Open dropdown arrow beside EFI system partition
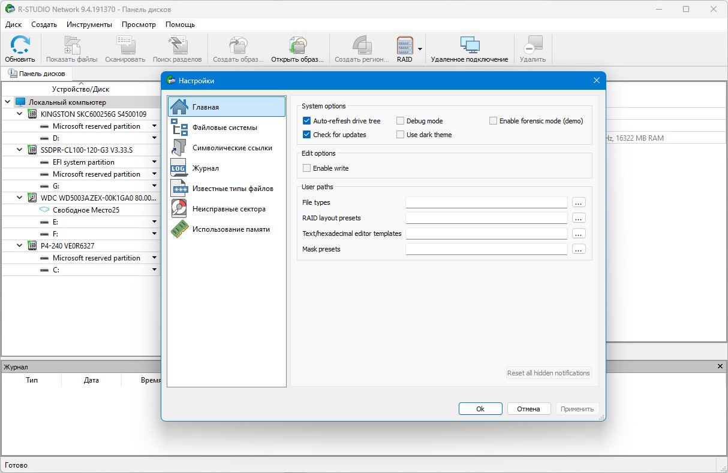The image size is (728, 473). [x=154, y=162]
